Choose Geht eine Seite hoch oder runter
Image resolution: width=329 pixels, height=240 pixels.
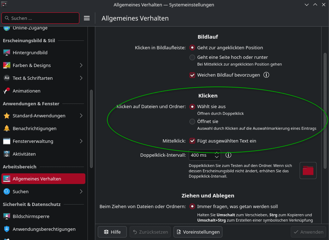pos(192,57)
